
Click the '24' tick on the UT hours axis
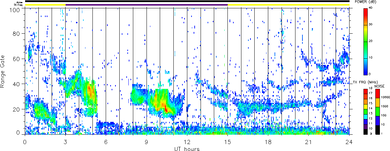[x=349, y=142]
